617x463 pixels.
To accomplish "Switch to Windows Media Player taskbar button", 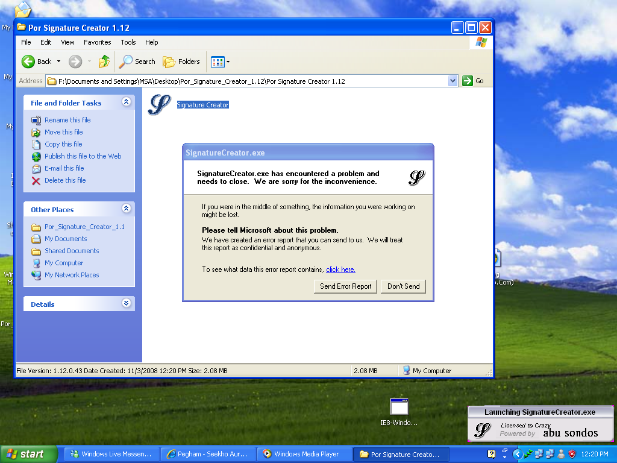I will click(x=304, y=455).
